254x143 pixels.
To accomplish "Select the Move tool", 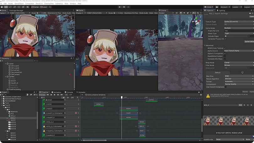I will point(6,7).
